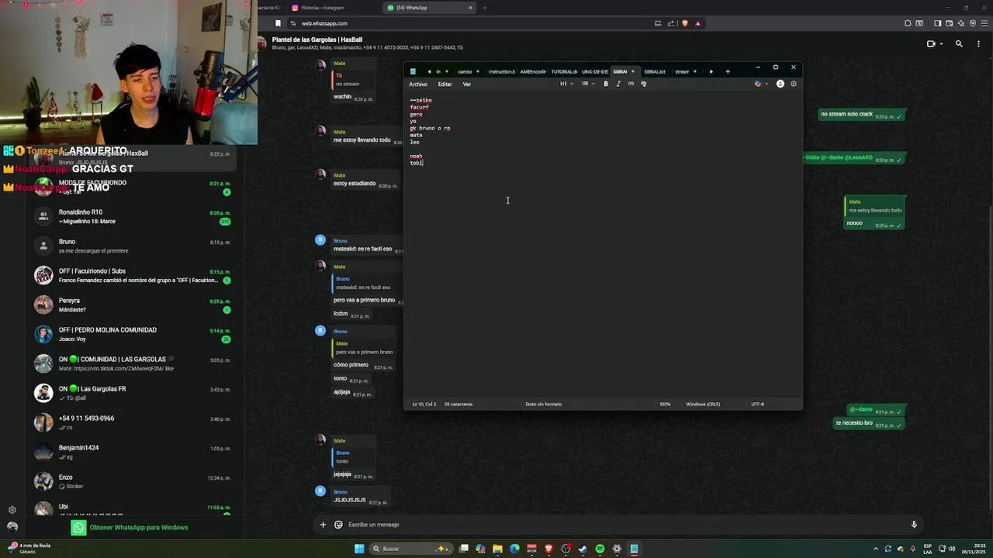Click the WhatsApp voice message microphone
Image resolution: width=993 pixels, height=558 pixels.
914,525
